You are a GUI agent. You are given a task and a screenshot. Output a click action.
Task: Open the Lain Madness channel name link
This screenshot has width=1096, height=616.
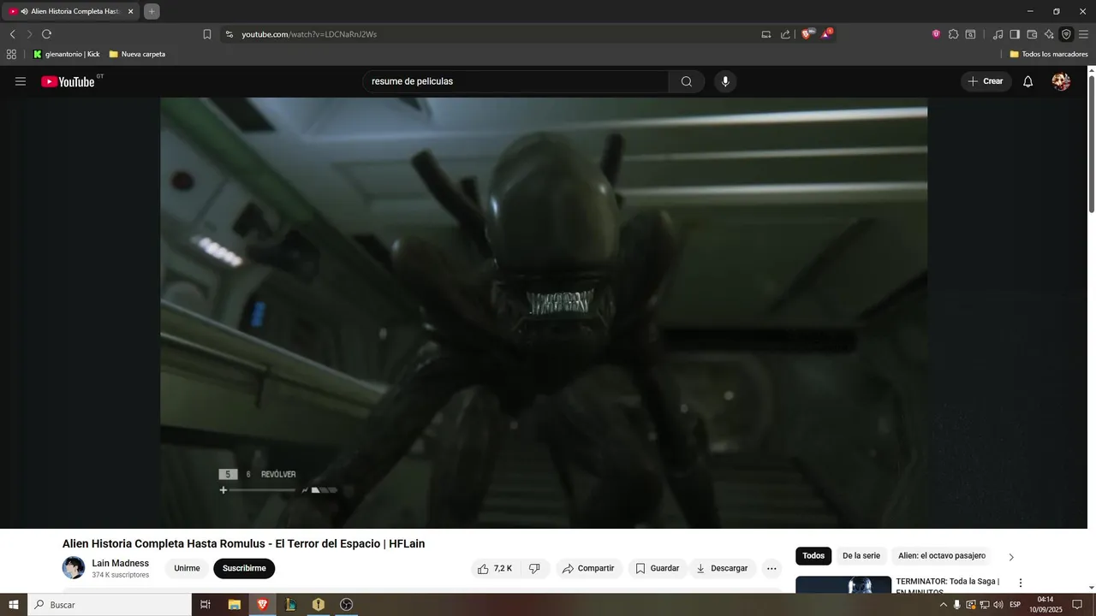(x=120, y=563)
